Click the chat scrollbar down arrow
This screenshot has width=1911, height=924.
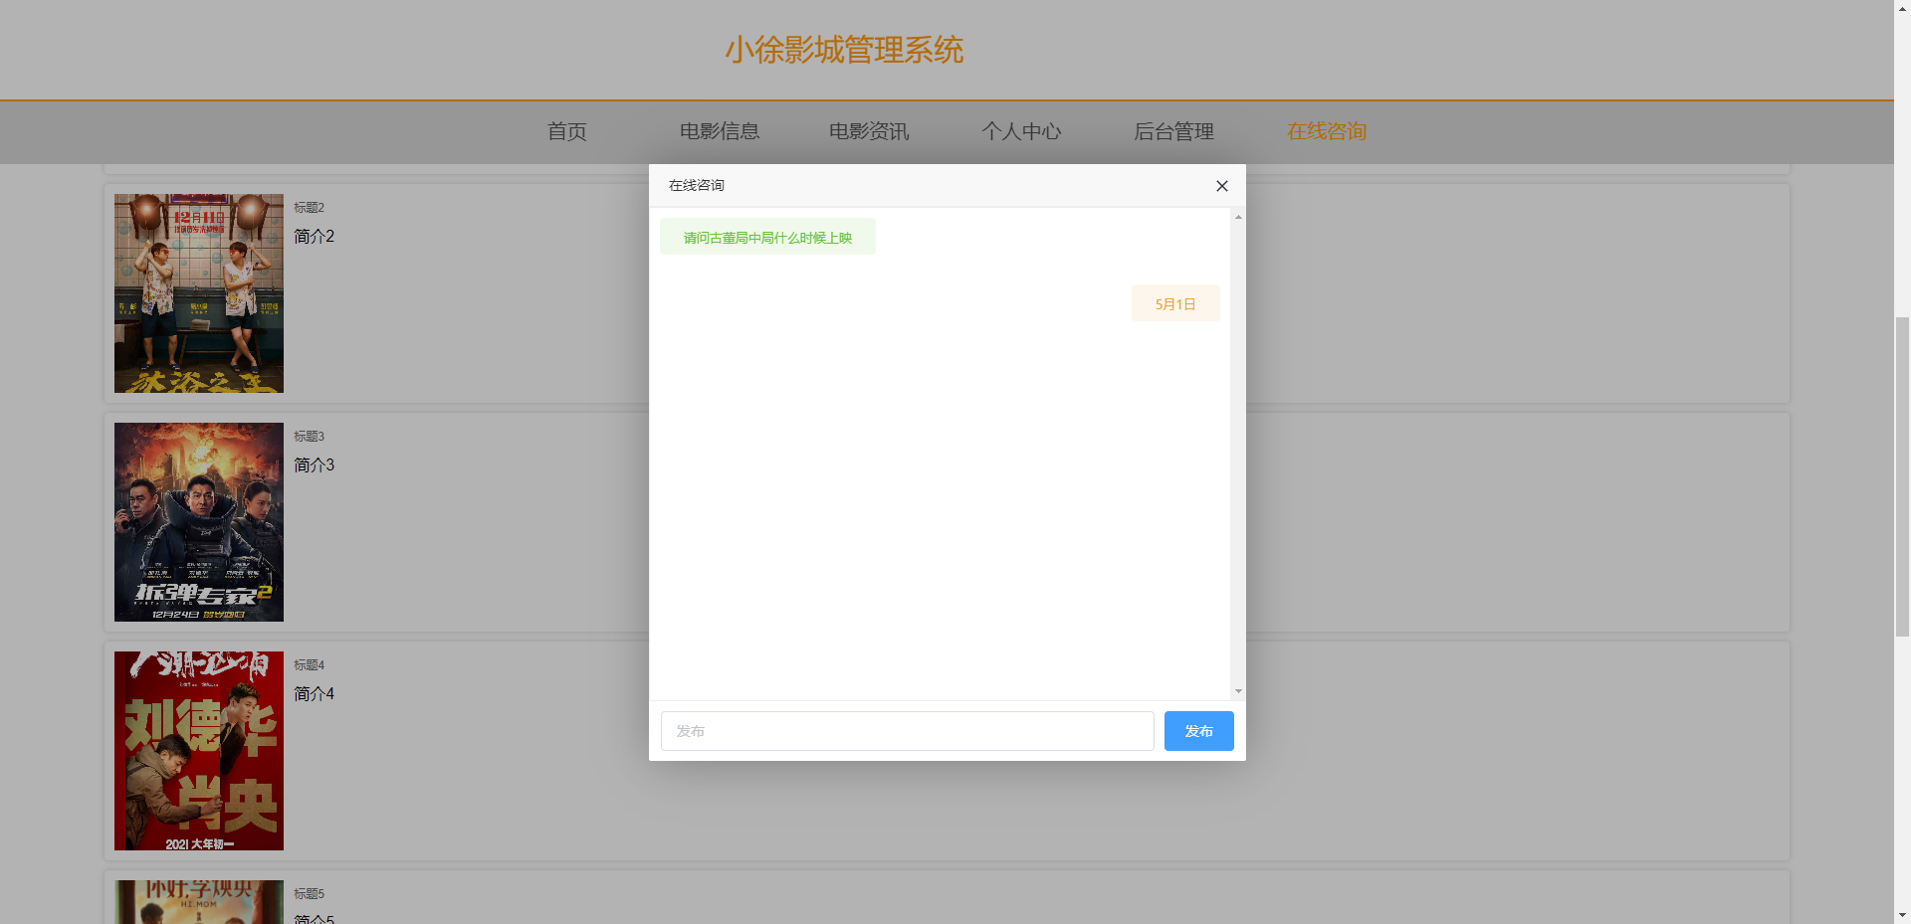tap(1238, 691)
